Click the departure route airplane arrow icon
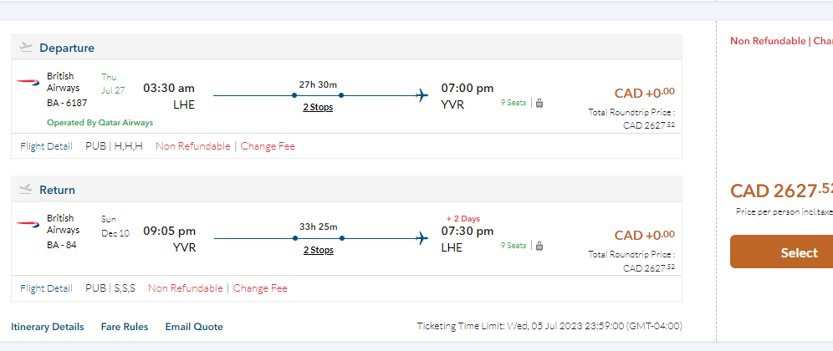This screenshot has width=833, height=351. tap(422, 95)
